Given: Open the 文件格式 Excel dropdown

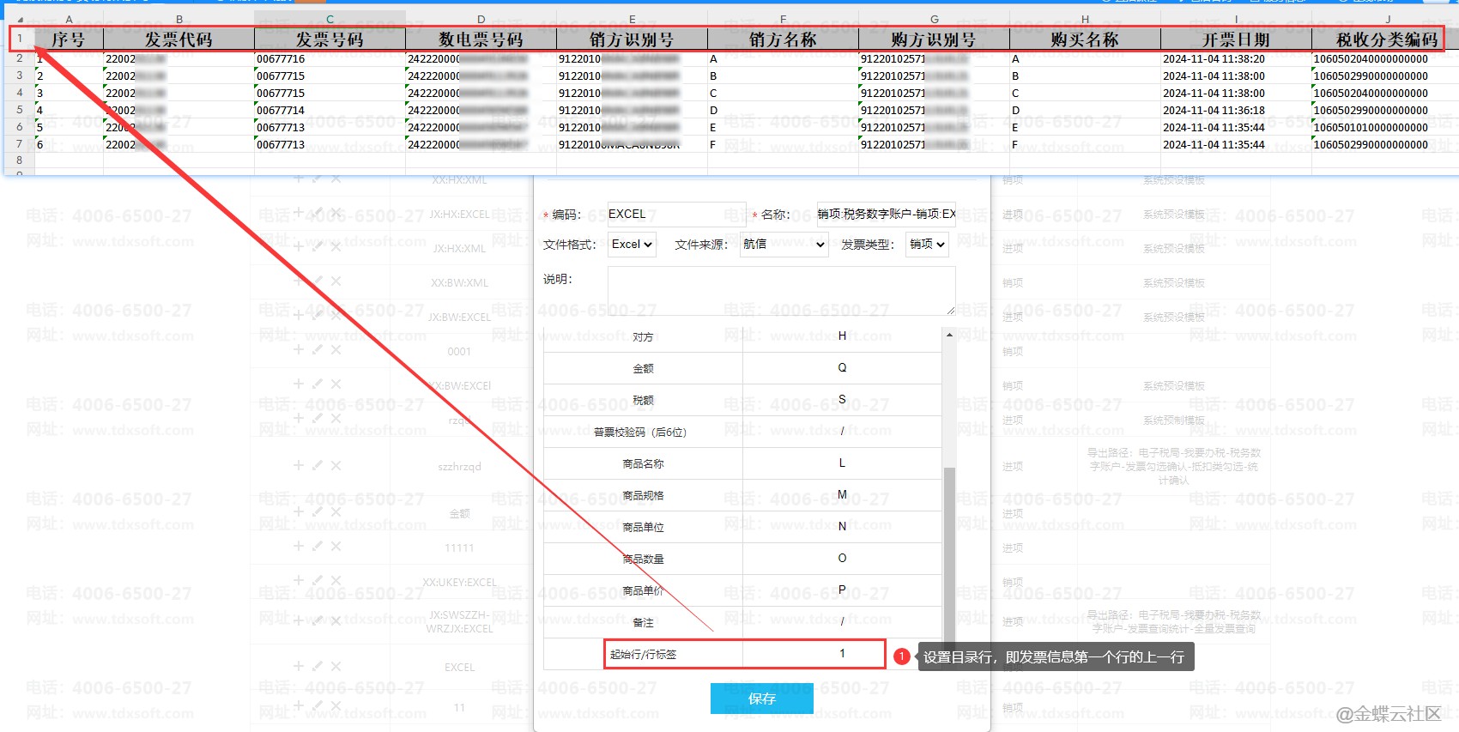Looking at the screenshot, I should (632, 245).
